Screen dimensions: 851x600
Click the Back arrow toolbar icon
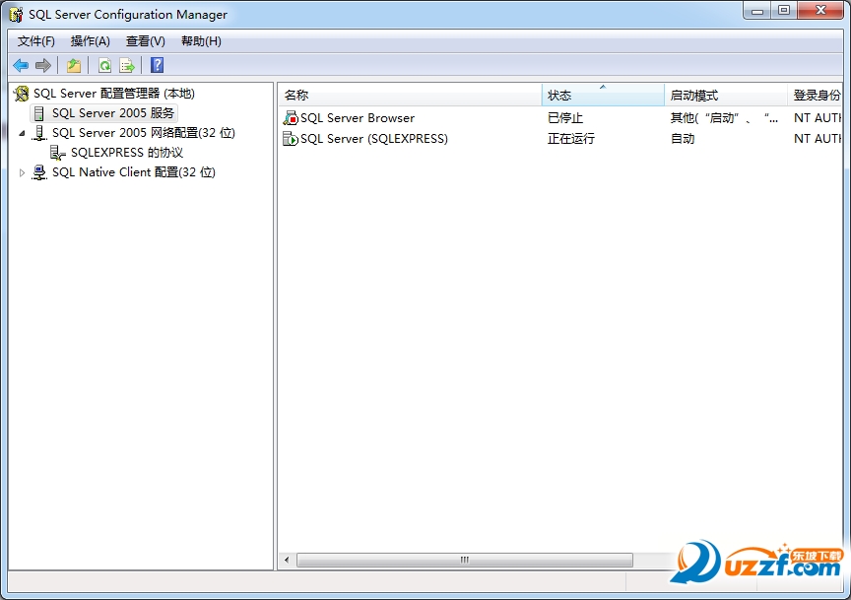click(21, 65)
